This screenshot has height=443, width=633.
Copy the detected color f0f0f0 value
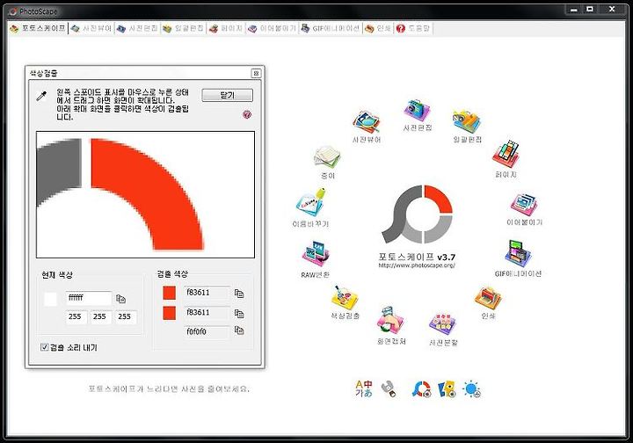tap(239, 331)
